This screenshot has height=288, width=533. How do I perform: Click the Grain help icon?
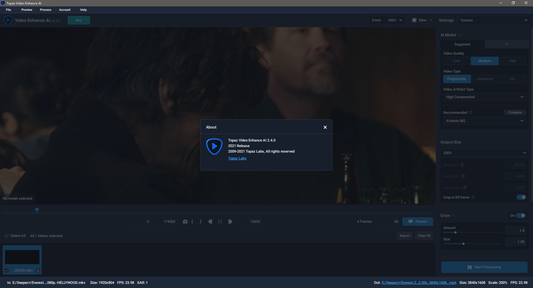point(454,215)
